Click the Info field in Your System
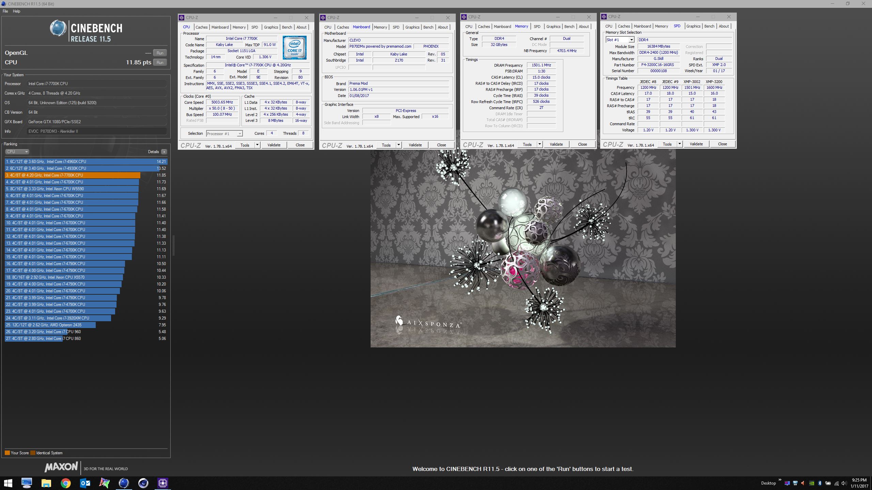Viewport: 872px width, 490px height. [97, 131]
